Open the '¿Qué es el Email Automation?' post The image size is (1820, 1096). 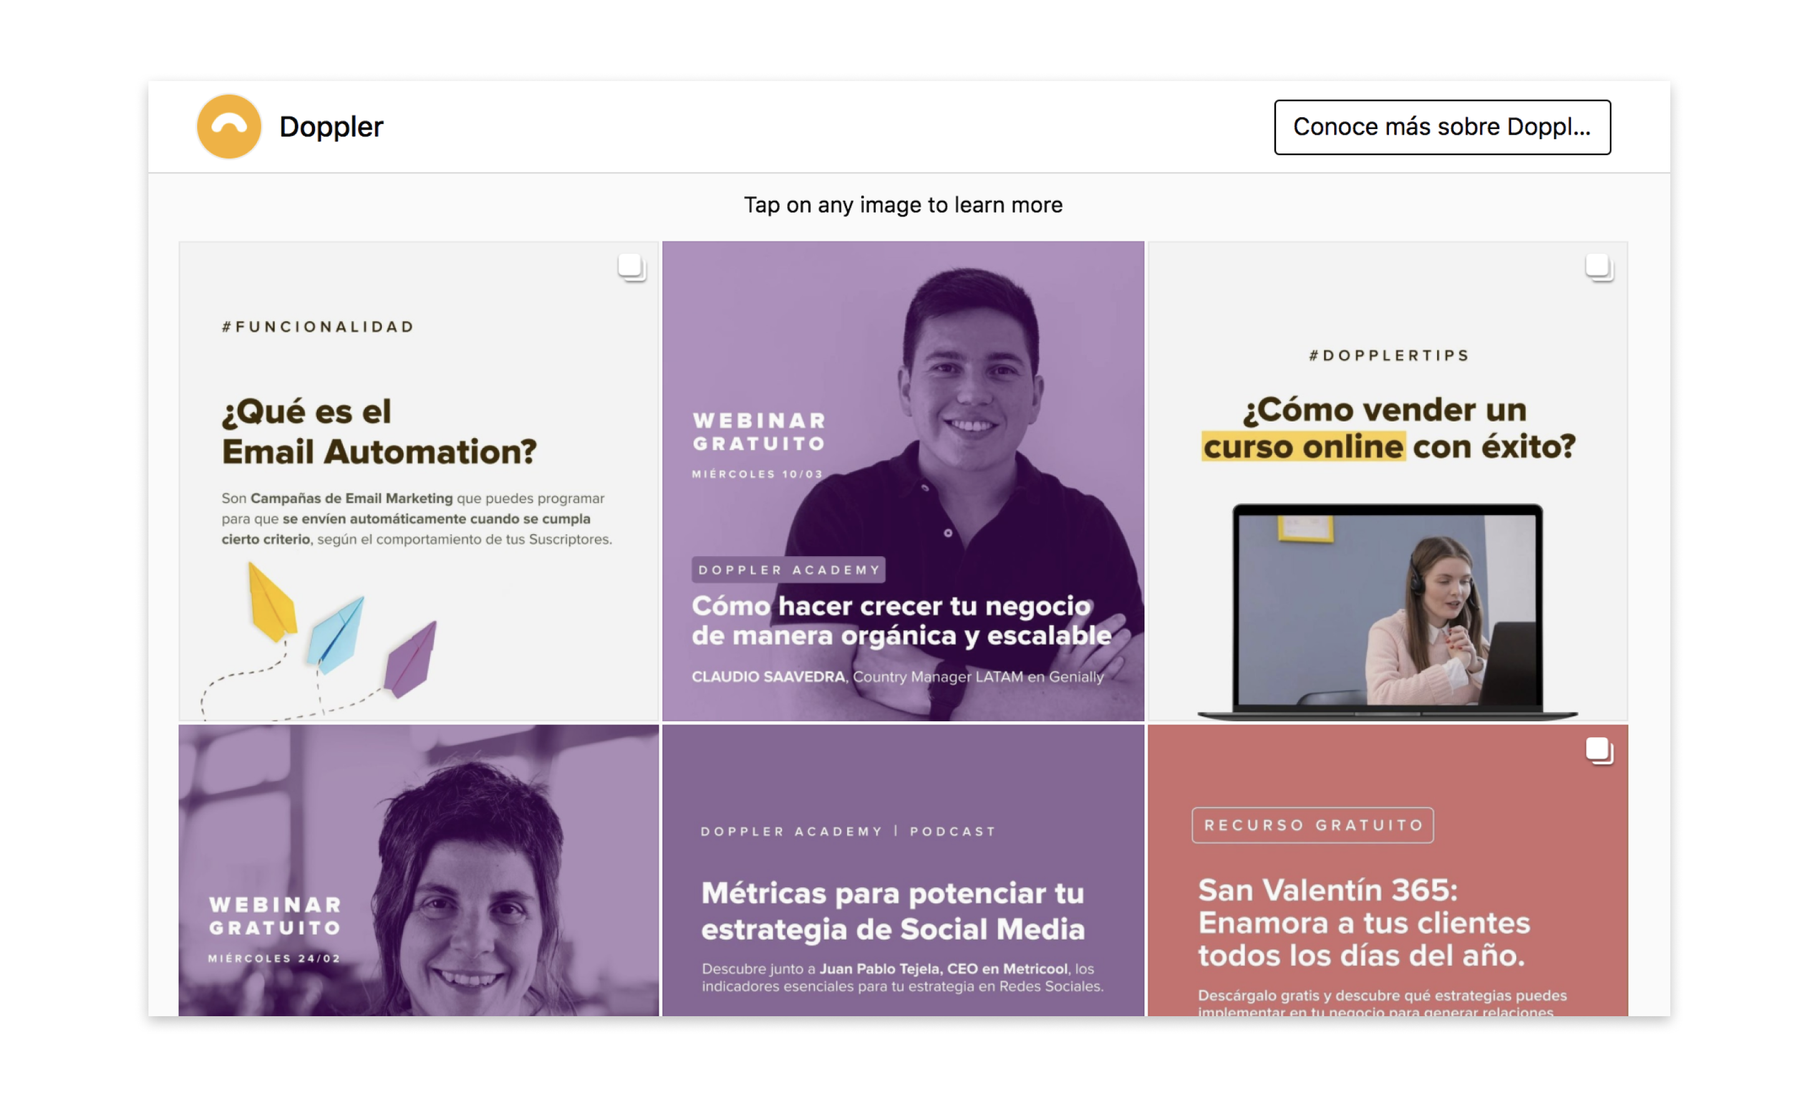[x=419, y=481]
